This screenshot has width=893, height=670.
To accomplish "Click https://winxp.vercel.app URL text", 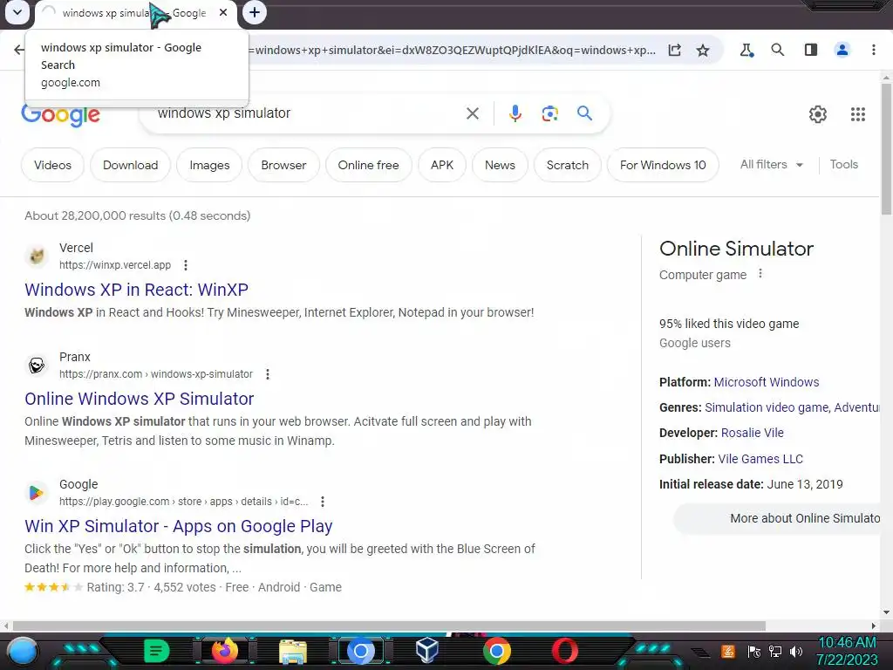I will coord(115,265).
